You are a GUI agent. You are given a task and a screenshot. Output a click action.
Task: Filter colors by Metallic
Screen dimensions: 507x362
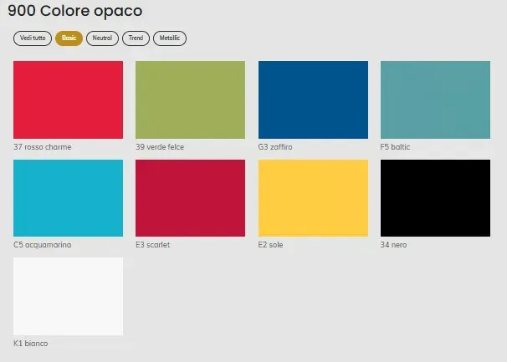pyautogui.click(x=170, y=38)
